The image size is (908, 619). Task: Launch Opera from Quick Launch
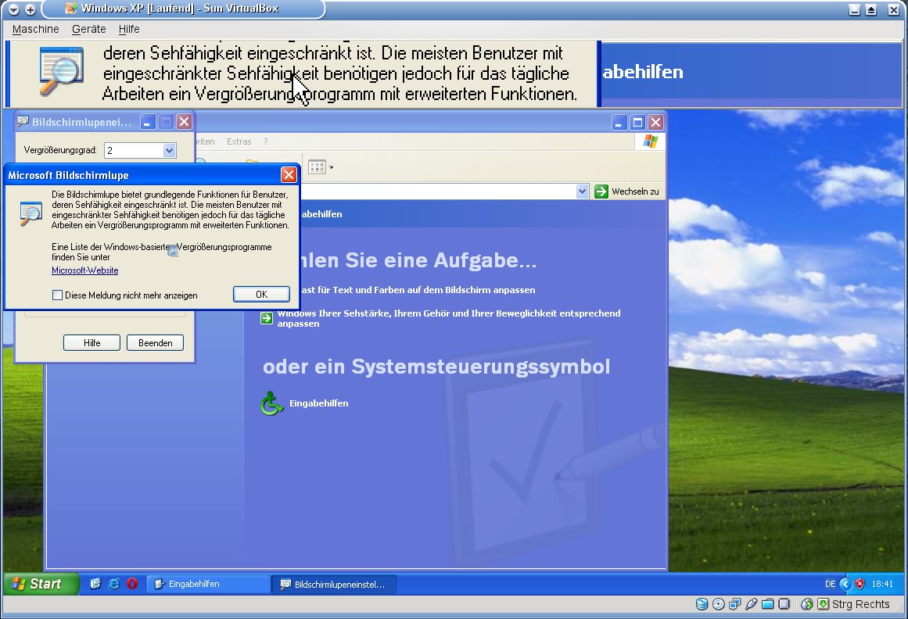coord(132,584)
